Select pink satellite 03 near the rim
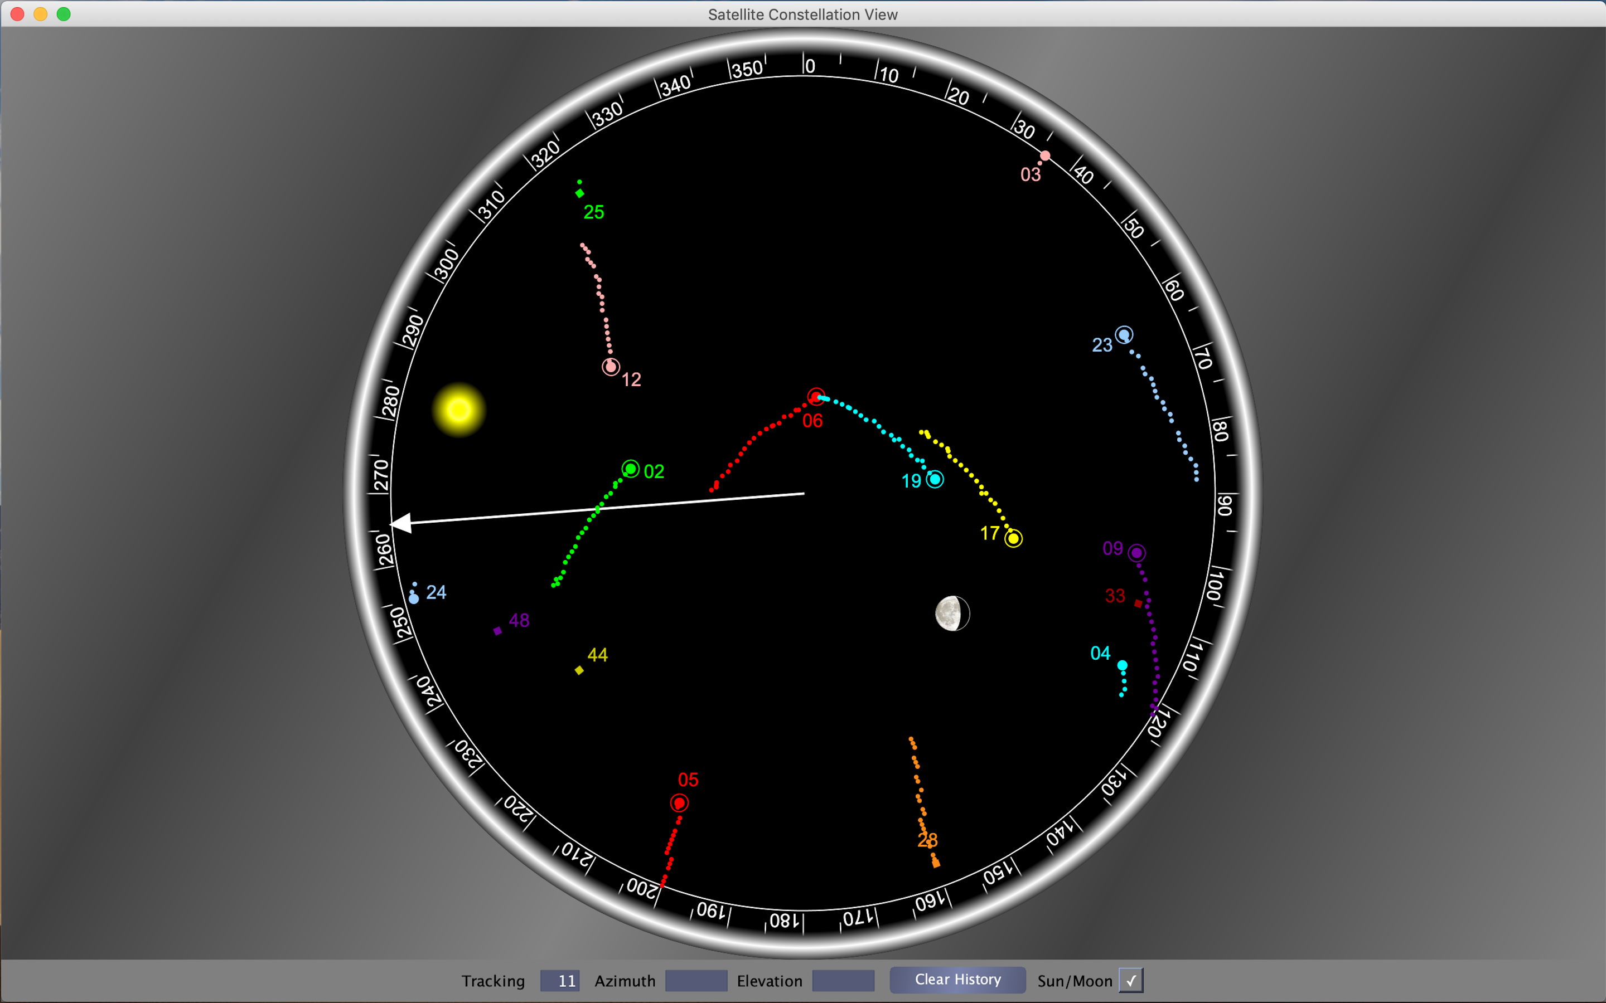The width and height of the screenshot is (1606, 1003). 1045,156
